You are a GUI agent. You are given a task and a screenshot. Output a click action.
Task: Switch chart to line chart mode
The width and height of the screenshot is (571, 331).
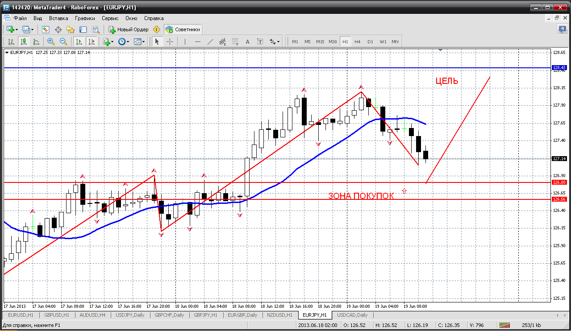(36, 41)
